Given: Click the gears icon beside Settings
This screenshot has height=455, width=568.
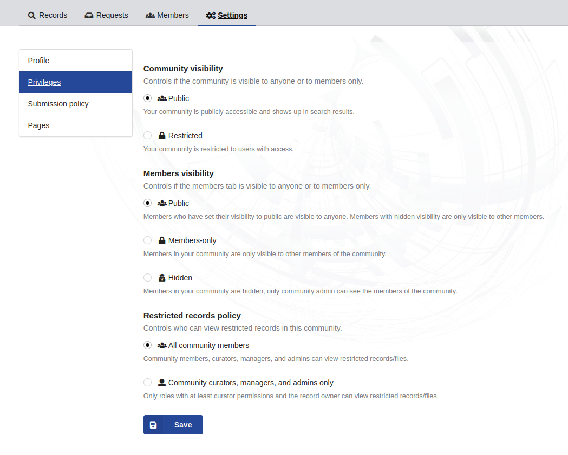Looking at the screenshot, I should [211, 16].
